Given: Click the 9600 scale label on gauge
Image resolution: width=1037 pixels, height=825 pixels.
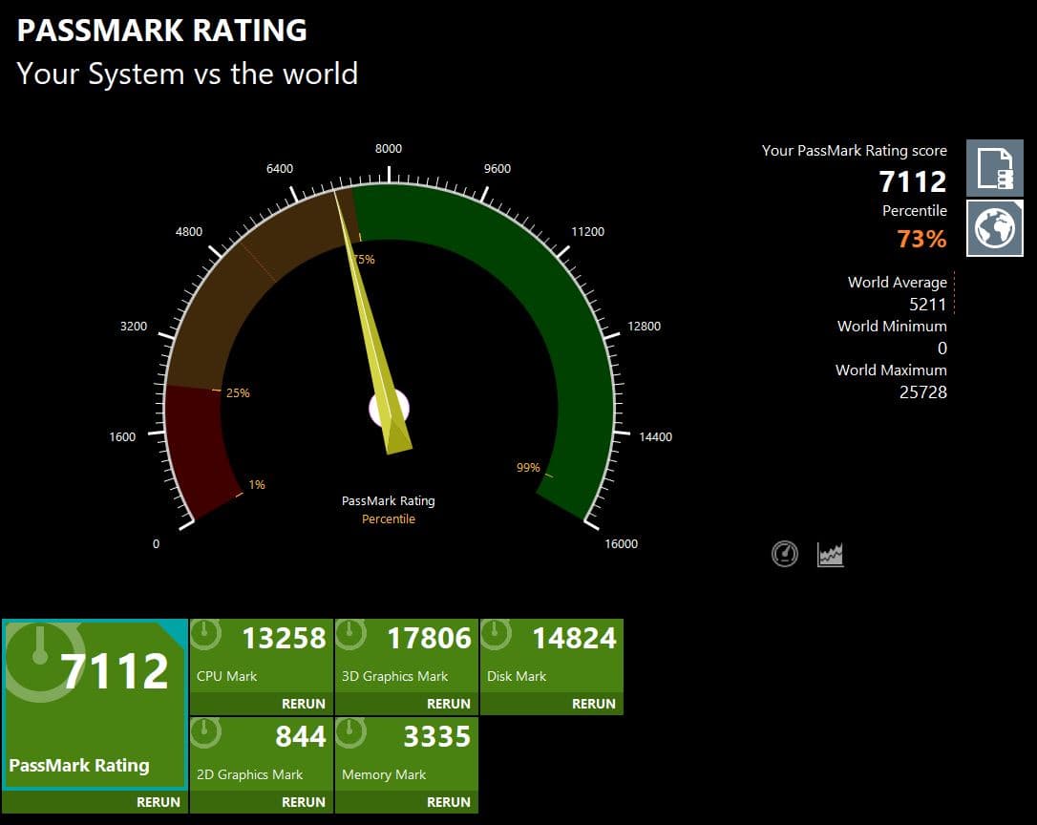Looking at the screenshot, I should click(x=497, y=169).
